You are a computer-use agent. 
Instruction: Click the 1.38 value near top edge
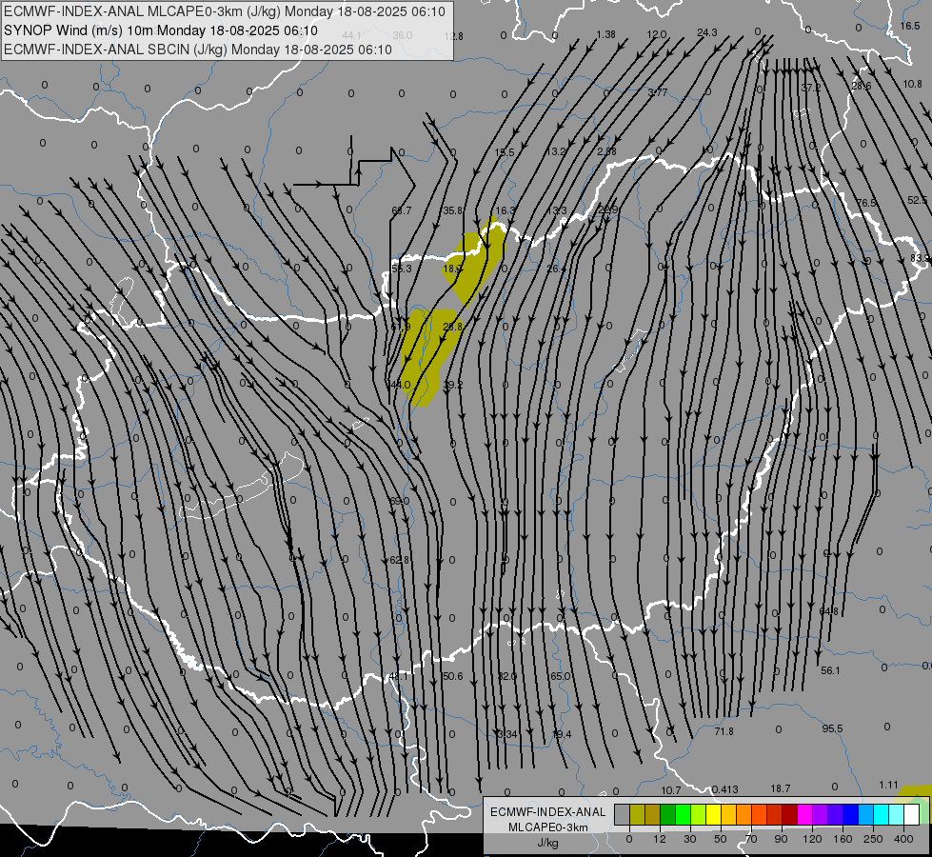click(x=605, y=34)
